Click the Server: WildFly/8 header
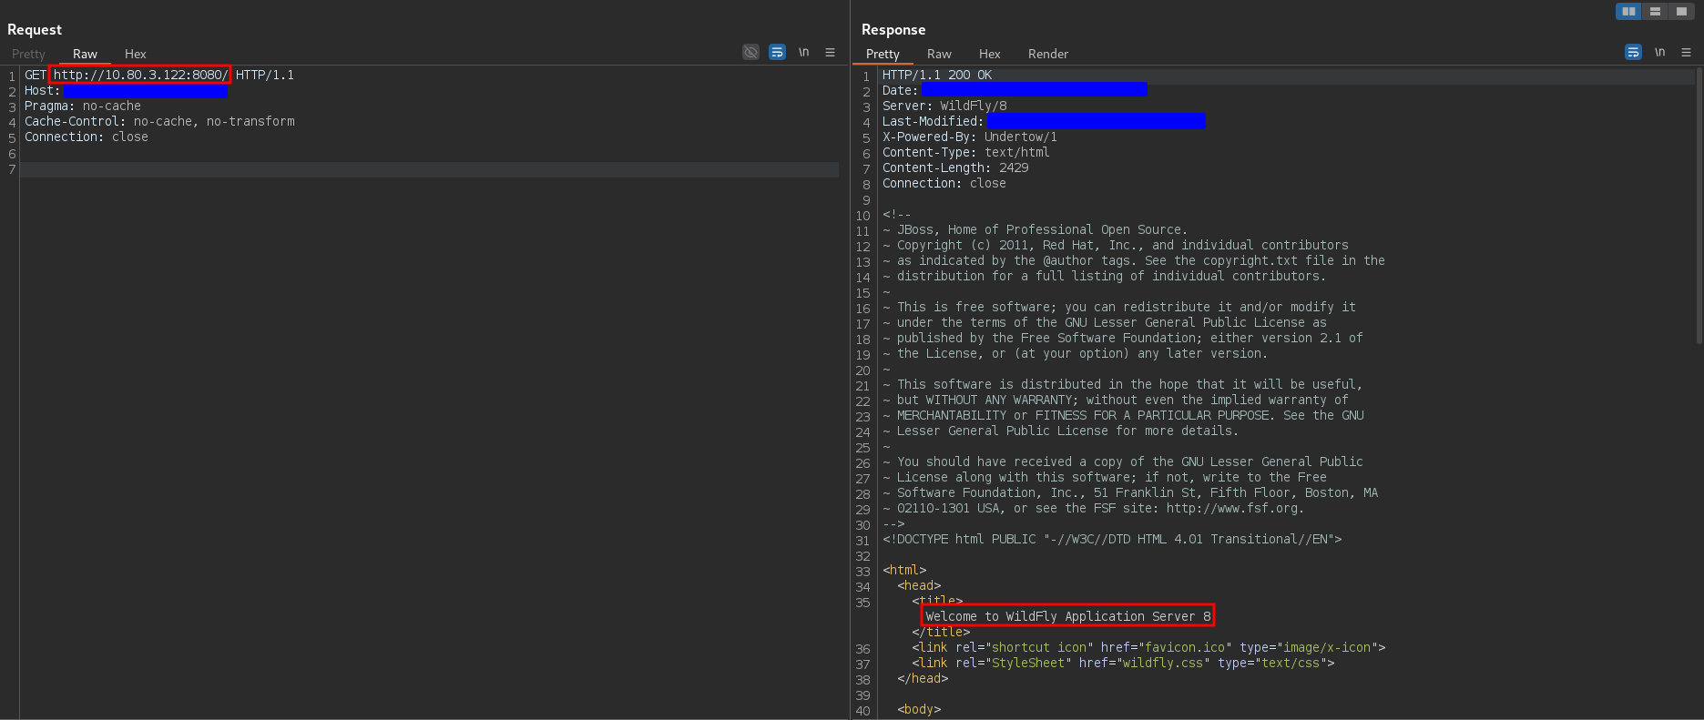The width and height of the screenshot is (1704, 720). point(944,106)
